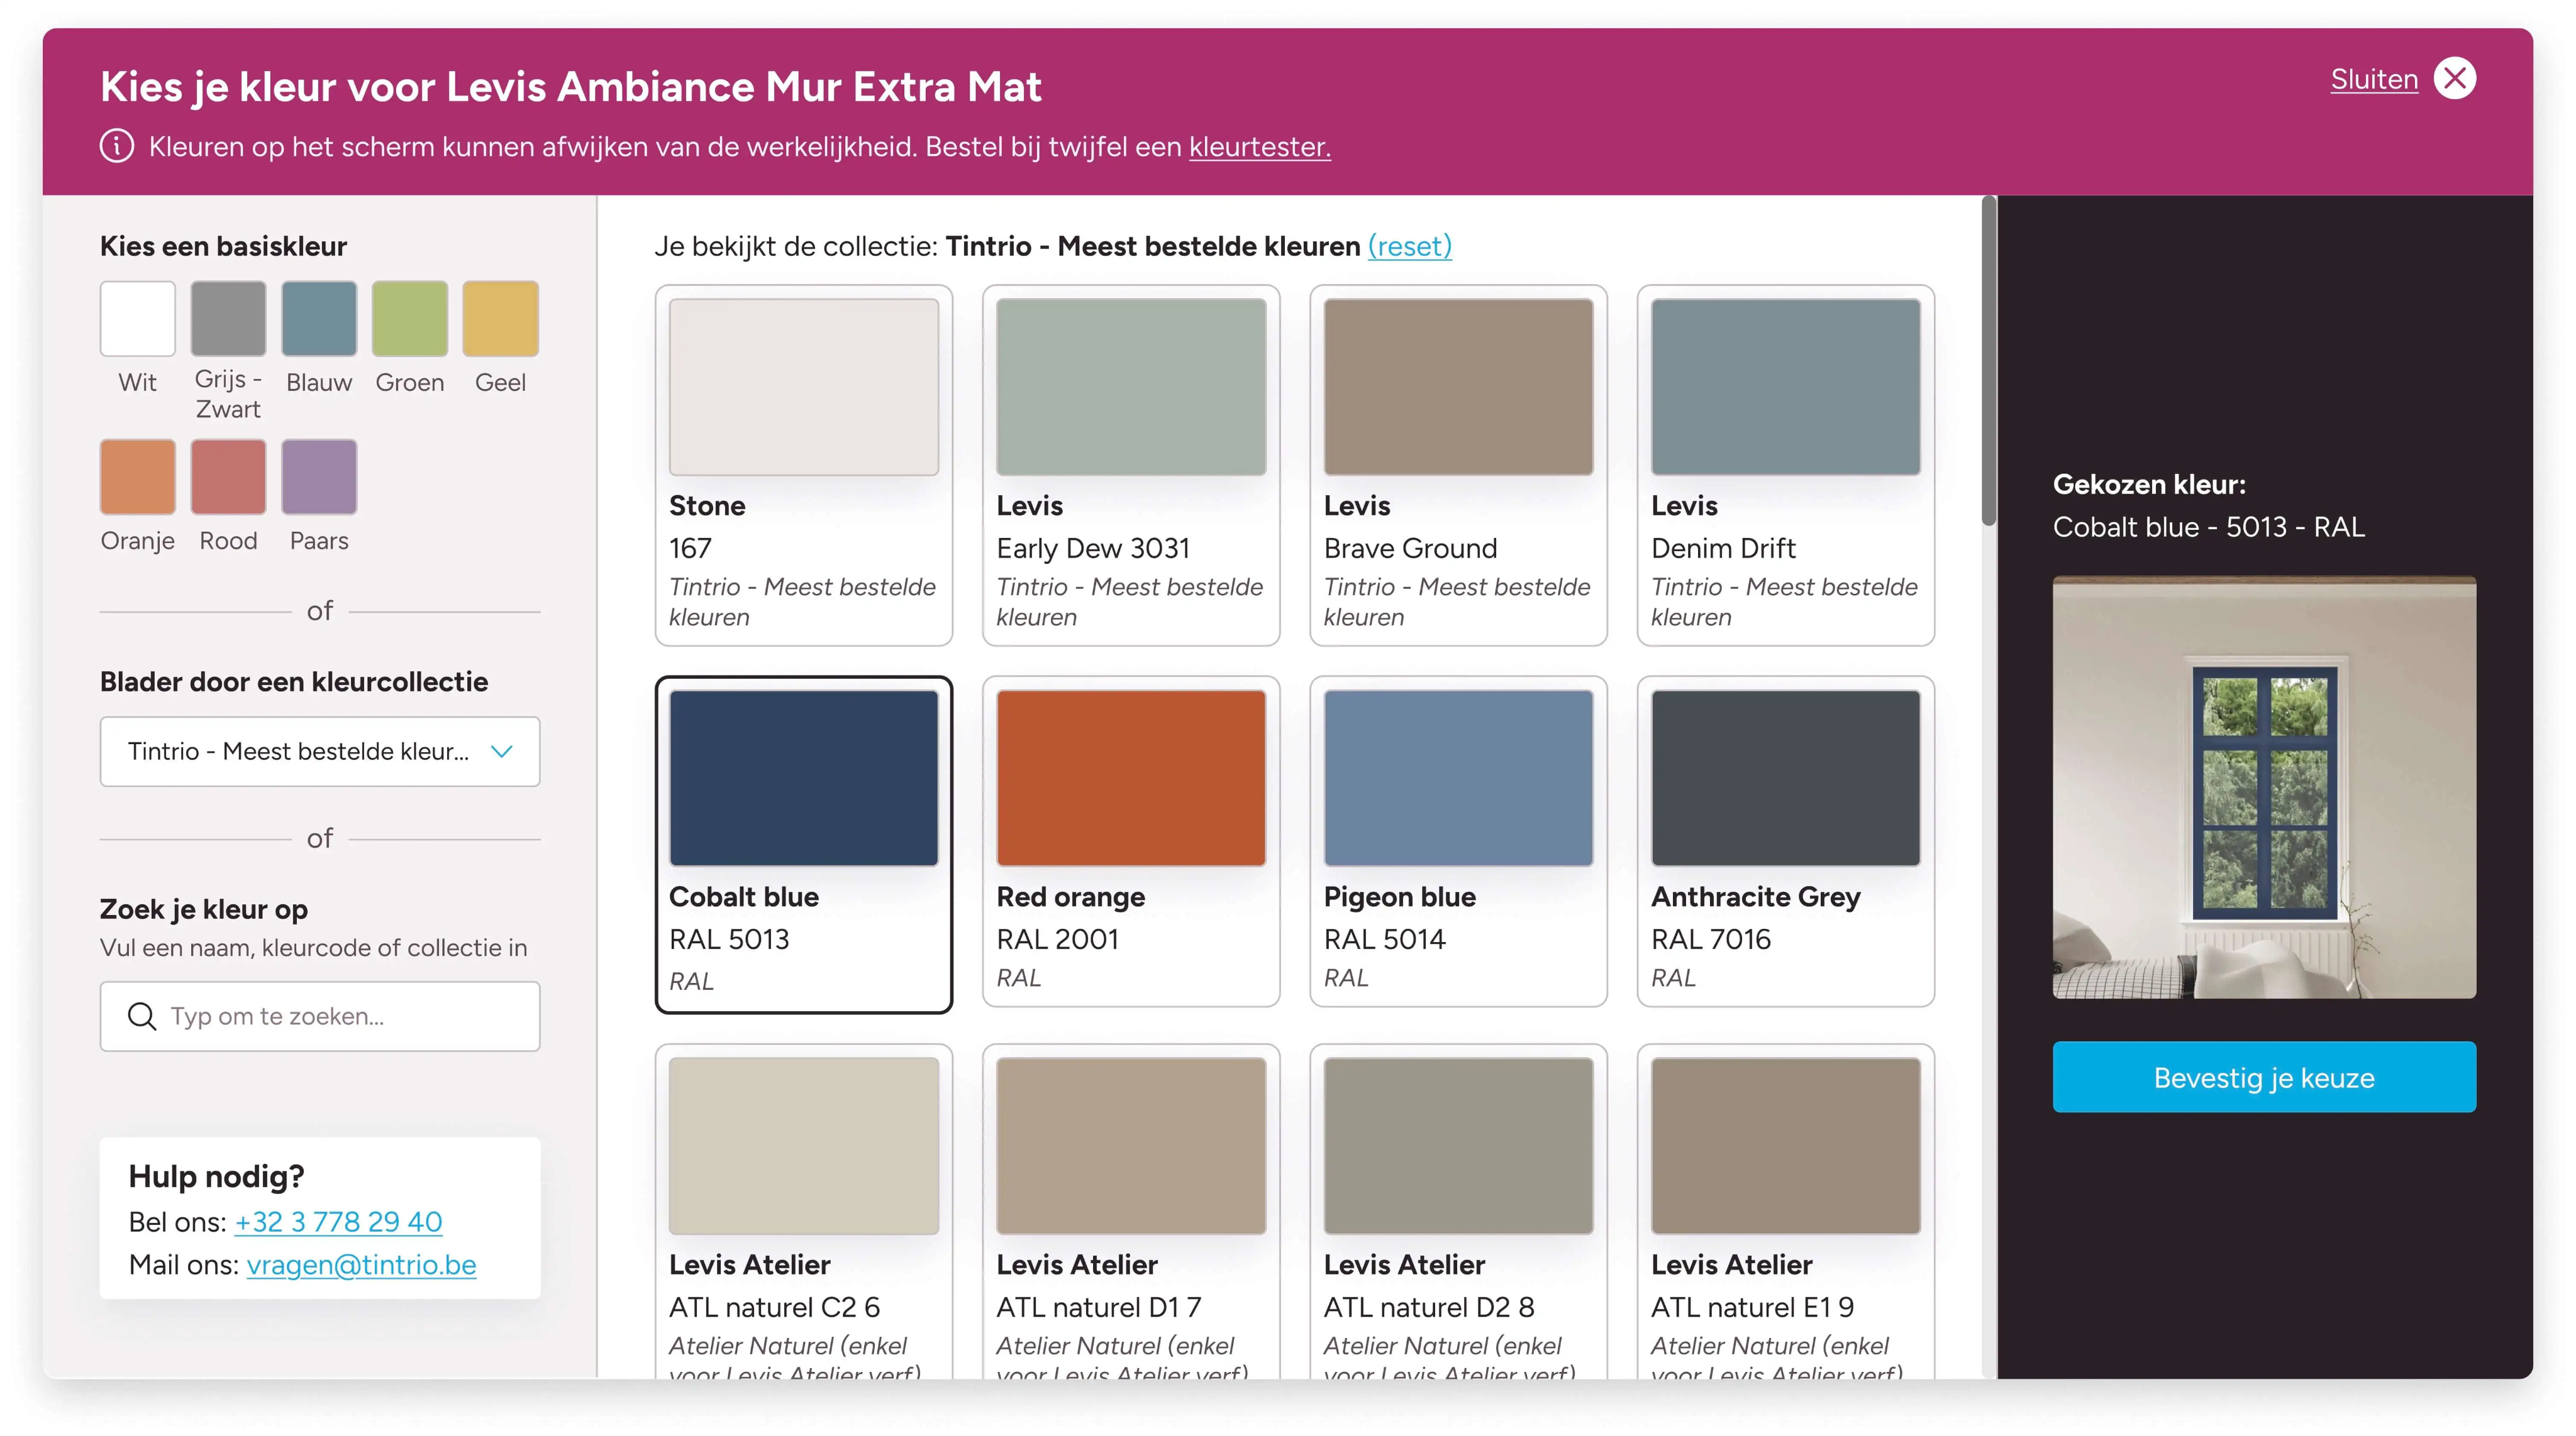The height and width of the screenshot is (1436, 2576).
Task: Click the magnifier icon in search box
Action: (142, 1016)
